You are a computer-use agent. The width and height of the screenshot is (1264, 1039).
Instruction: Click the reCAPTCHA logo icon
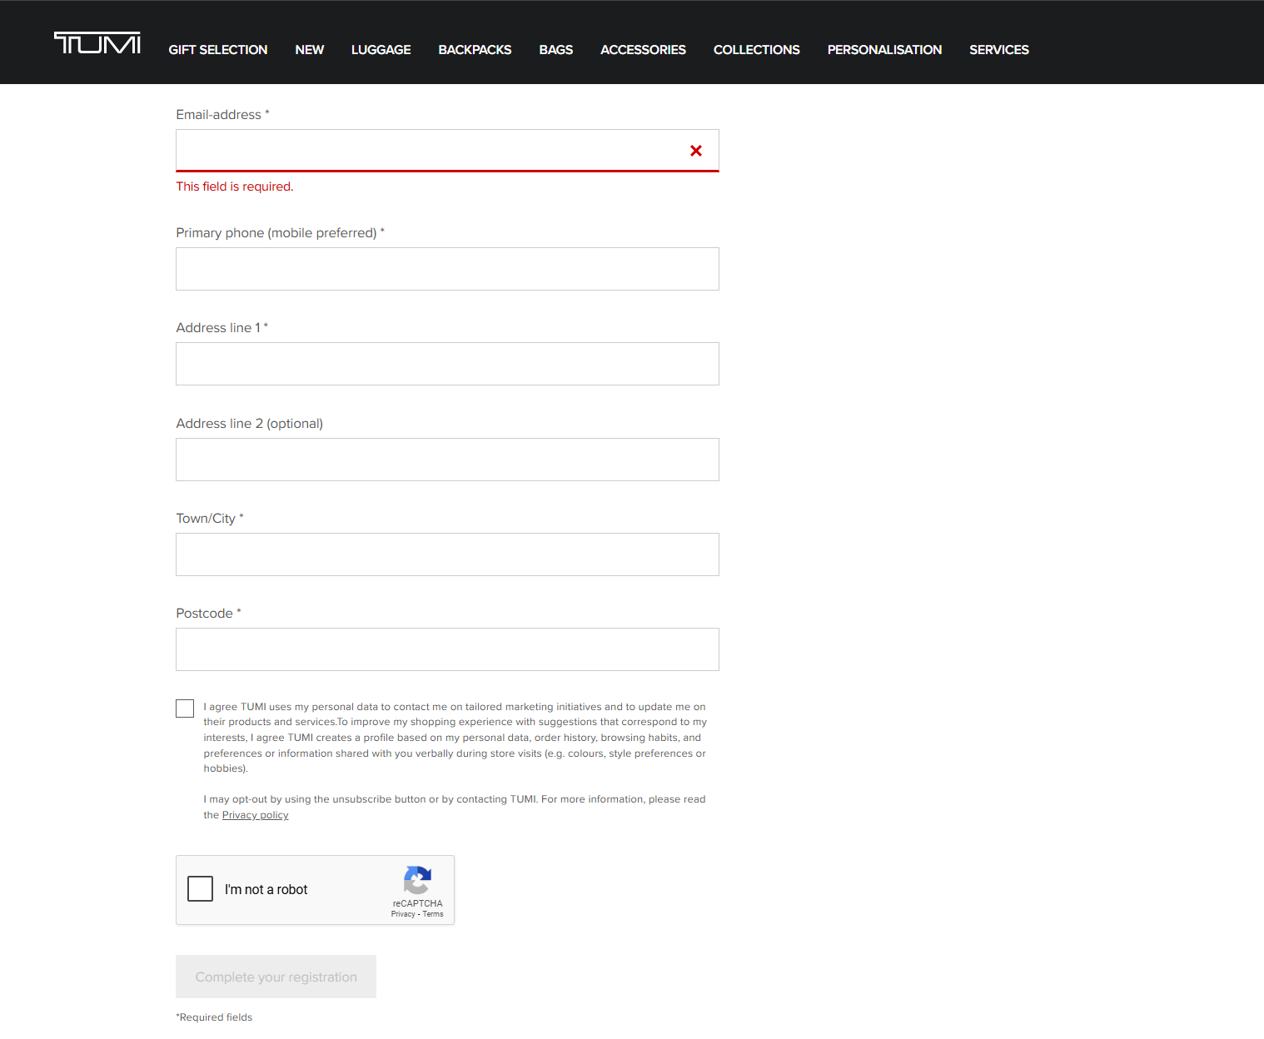pos(417,880)
